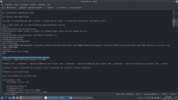Click the 'ExecStart=/usr/local/bin/node' line
Screen dimensions: 178x100
tap(30, 35)
